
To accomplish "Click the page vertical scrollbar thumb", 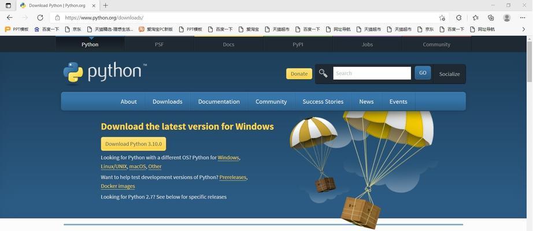I will [530, 61].
